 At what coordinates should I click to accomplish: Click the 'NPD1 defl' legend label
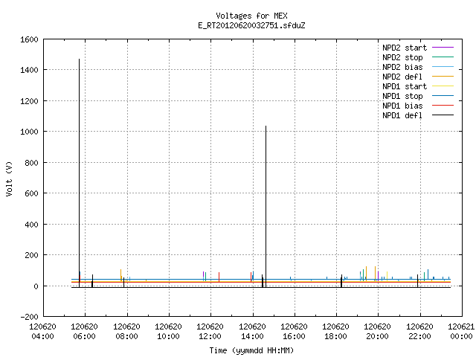pos(402,115)
